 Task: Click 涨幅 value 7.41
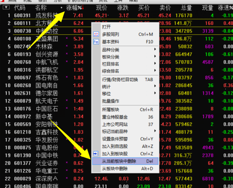[x=78, y=15]
